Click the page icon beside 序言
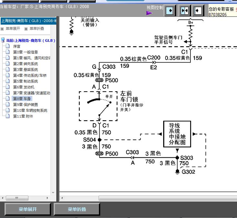The width and height of the screenshot is (237, 218). [7, 46]
